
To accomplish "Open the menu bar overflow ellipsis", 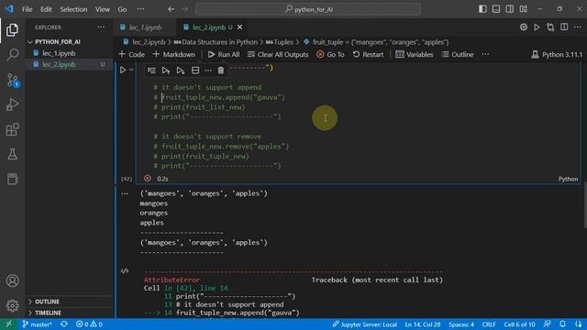I will pyautogui.click(x=140, y=9).
